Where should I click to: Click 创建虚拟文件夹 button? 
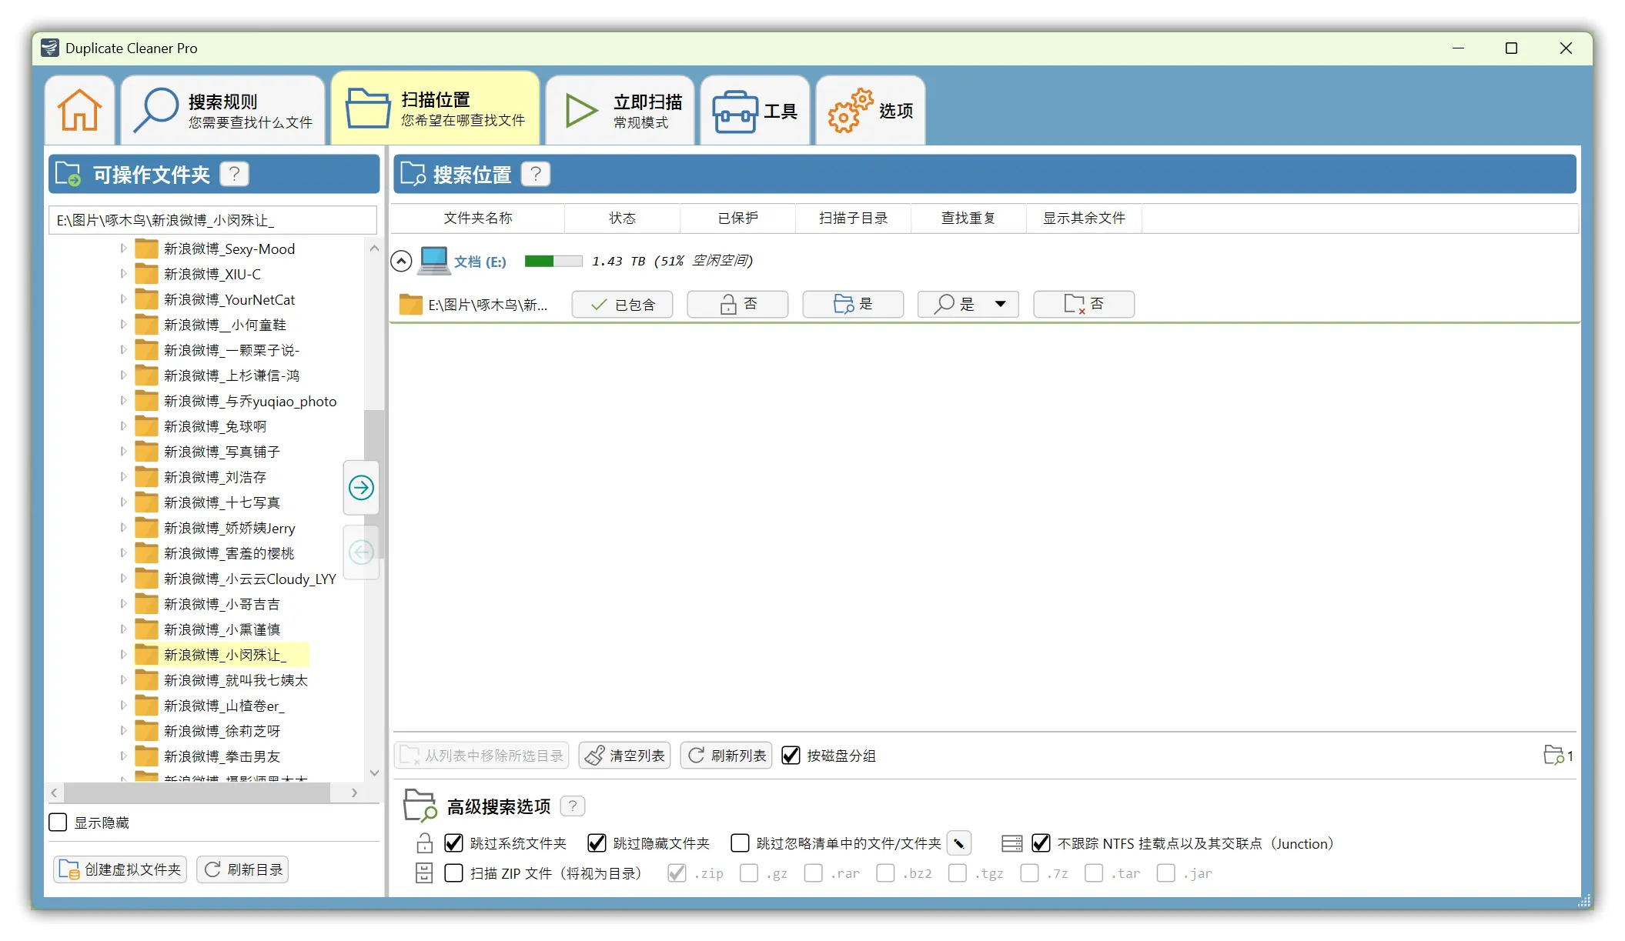(x=120, y=869)
